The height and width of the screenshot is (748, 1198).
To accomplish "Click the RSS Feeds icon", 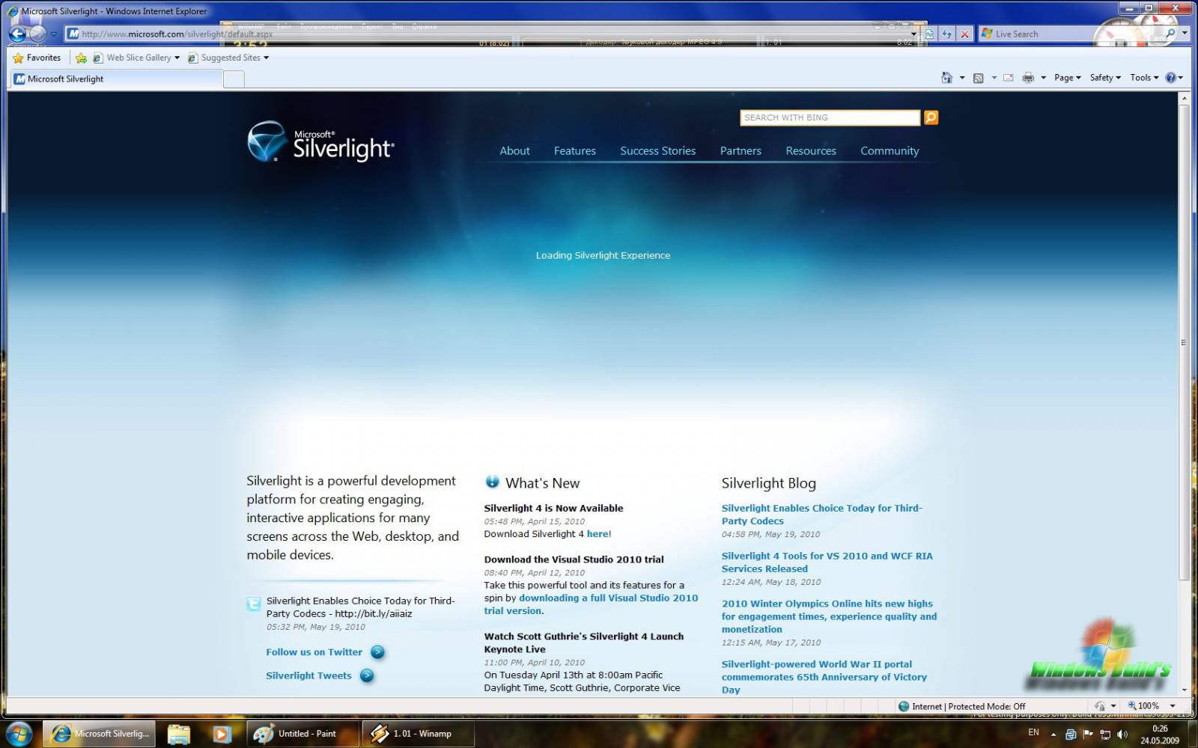I will pyautogui.click(x=978, y=78).
